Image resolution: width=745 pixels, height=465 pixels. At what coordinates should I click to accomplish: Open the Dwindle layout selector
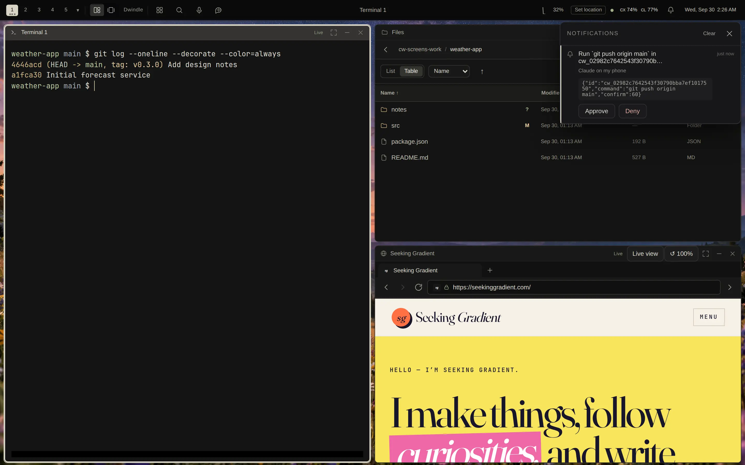pos(133,10)
